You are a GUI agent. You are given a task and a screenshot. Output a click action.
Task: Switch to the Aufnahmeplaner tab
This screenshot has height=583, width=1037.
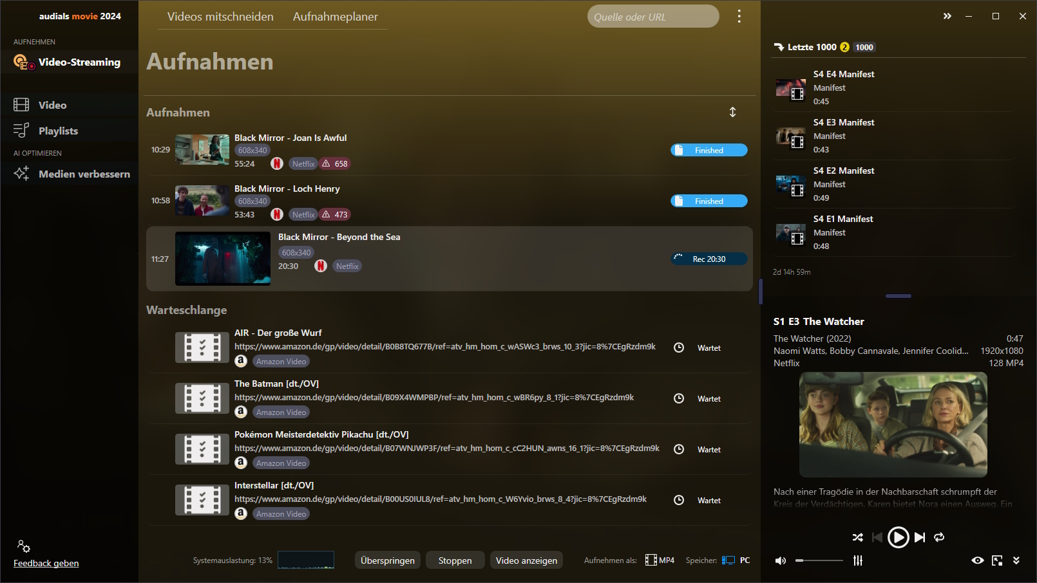tap(335, 17)
